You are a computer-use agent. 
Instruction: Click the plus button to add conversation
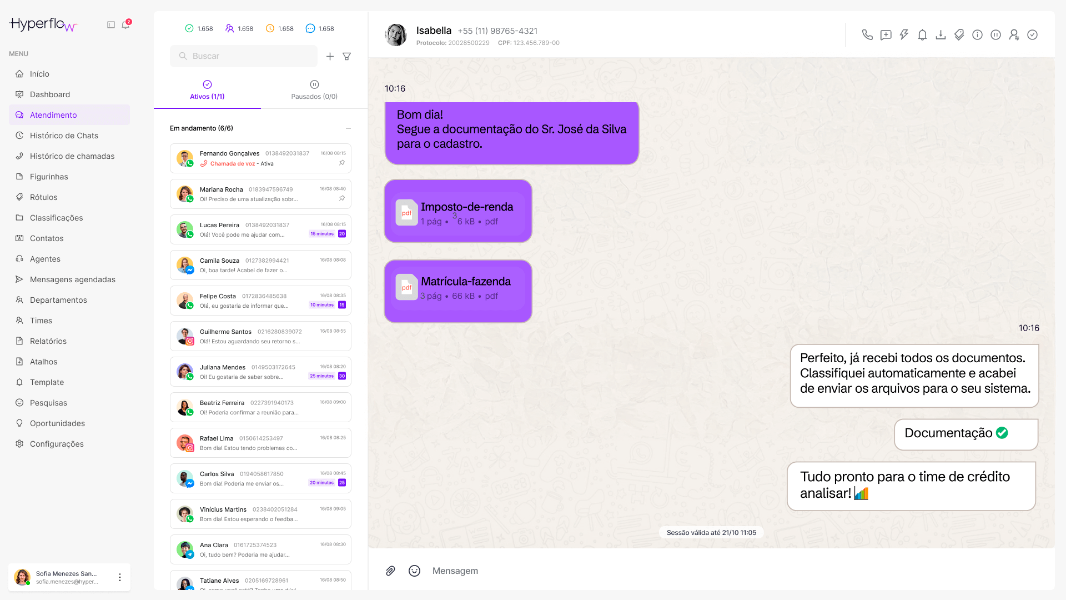click(330, 56)
